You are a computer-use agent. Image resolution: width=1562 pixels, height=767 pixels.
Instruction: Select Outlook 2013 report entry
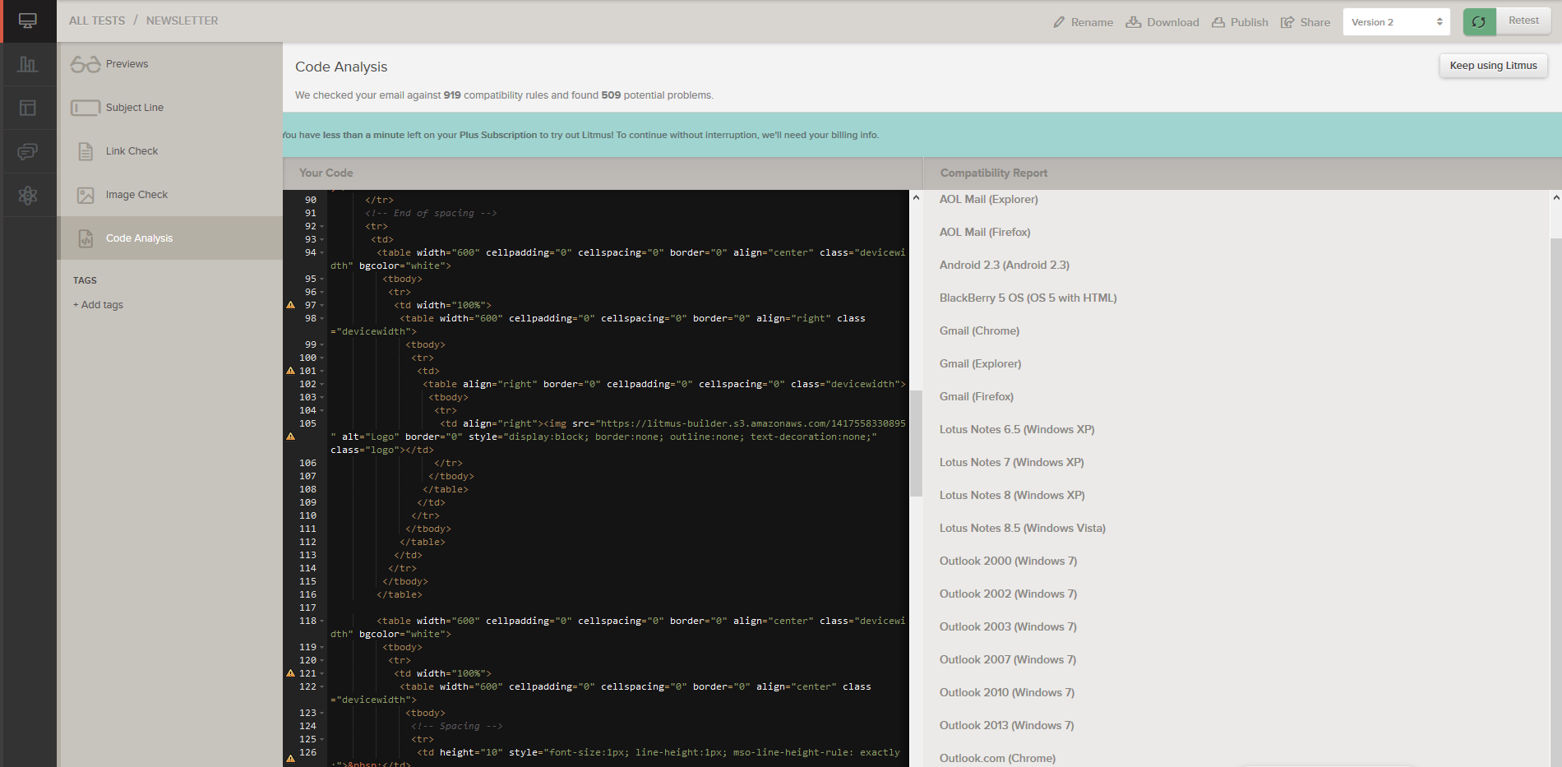click(1006, 726)
